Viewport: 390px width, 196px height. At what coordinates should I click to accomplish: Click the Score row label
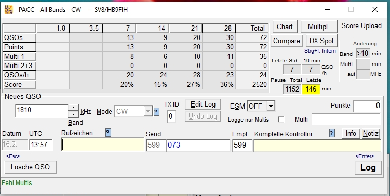tap(19, 85)
